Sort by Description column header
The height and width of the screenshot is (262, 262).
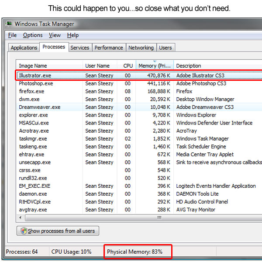coord(218,65)
